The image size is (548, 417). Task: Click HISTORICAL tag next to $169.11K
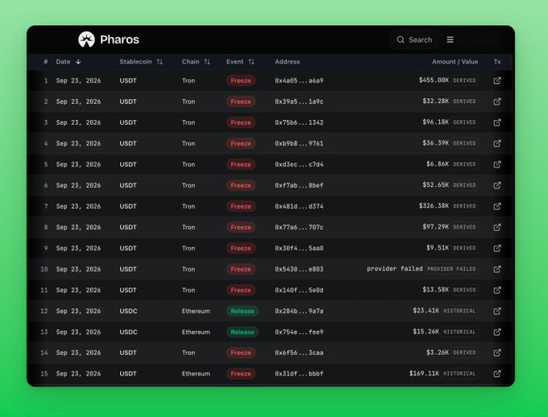click(459, 374)
